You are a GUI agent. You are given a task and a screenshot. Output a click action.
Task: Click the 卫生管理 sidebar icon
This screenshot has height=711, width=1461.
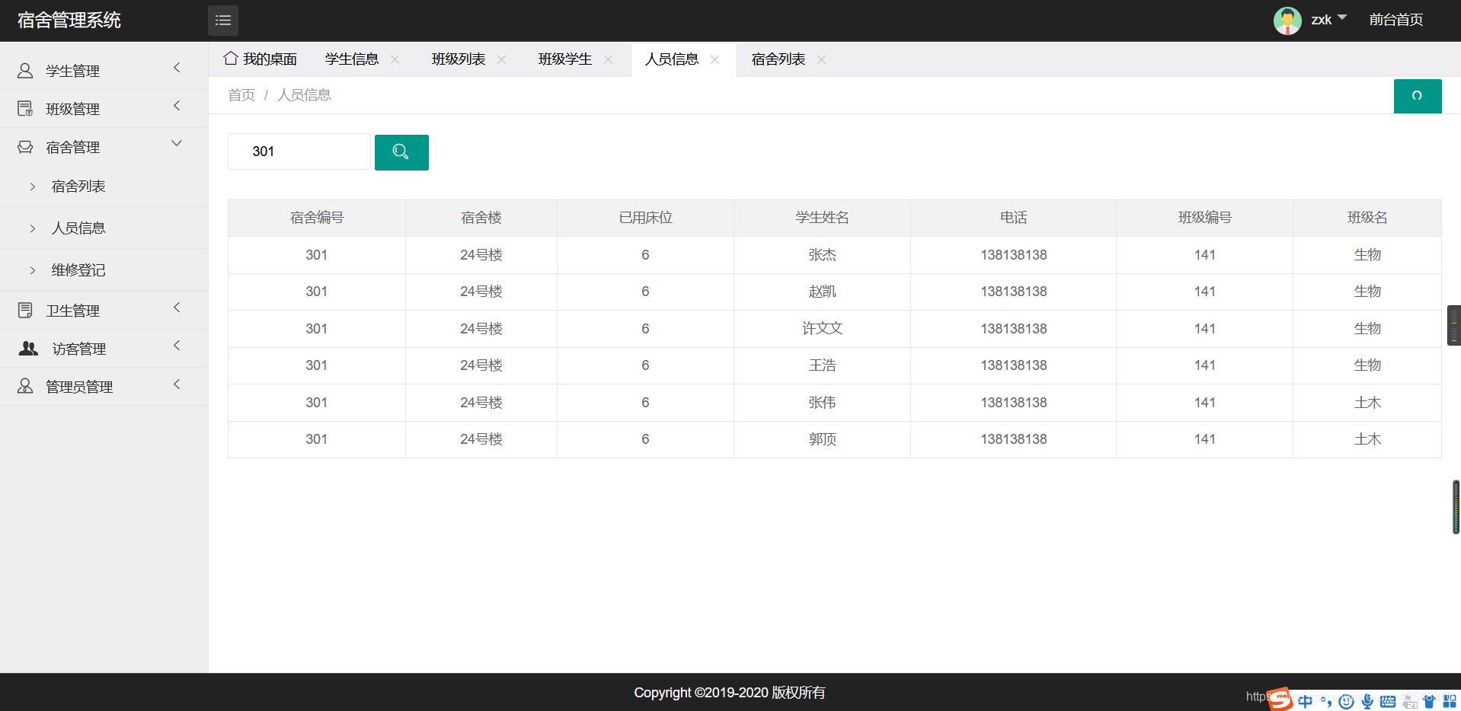tap(25, 311)
